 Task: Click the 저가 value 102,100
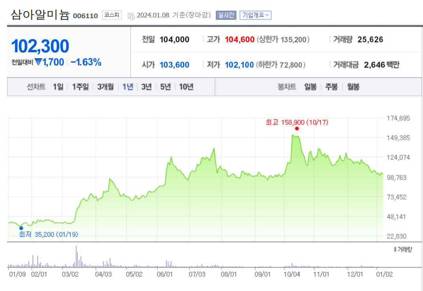pos(239,65)
